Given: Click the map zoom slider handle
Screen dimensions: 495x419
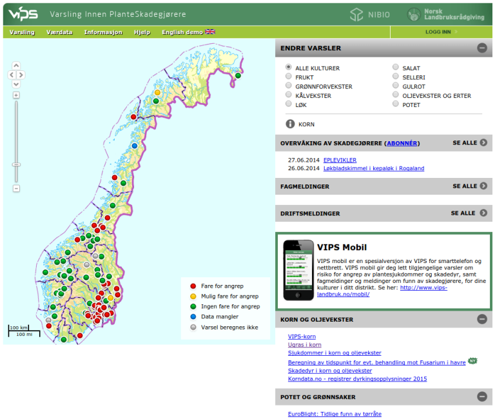Looking at the screenshot, I should (16, 164).
